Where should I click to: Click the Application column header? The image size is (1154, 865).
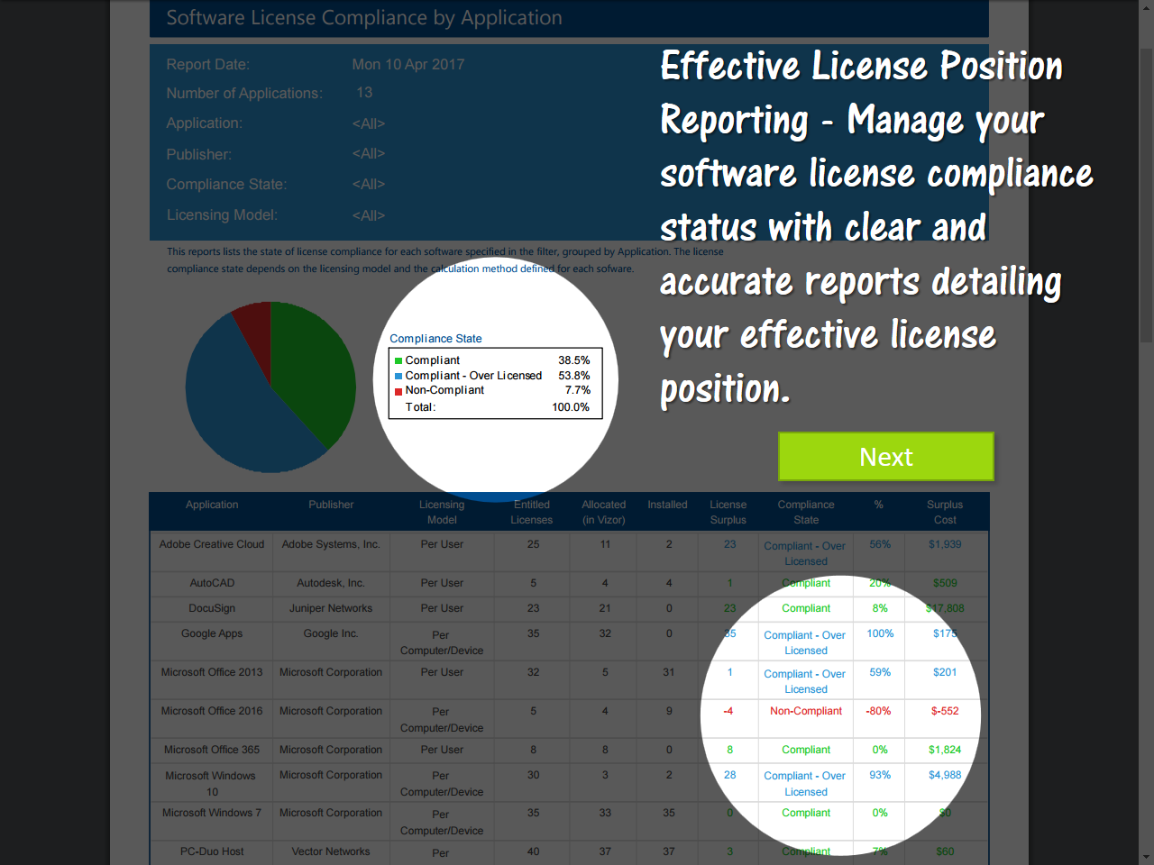pos(212,505)
